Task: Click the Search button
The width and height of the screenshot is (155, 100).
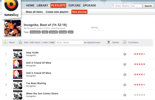Action: click(148, 6)
